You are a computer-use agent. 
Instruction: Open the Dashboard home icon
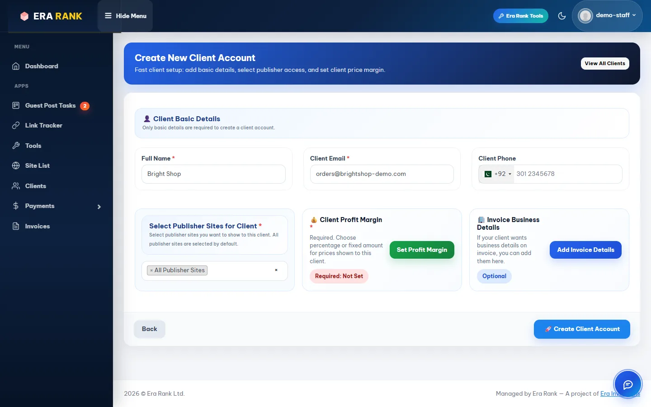16,66
